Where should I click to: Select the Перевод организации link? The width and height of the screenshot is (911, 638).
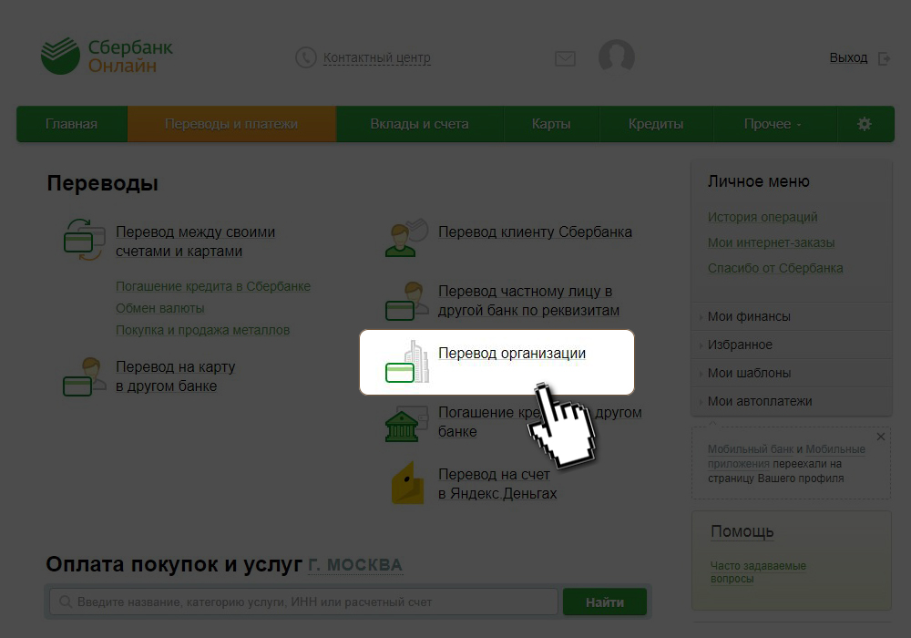point(512,354)
